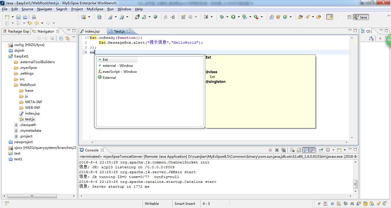Viewport: 391px width, 208px height.
Task: Click Remove Launch in Console toolbar
Action: pos(277,150)
